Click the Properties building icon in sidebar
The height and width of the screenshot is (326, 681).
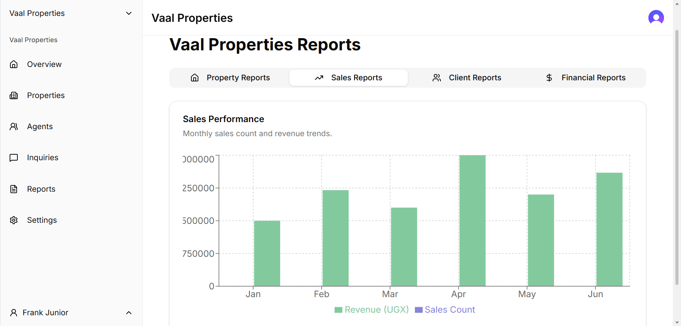coord(14,95)
